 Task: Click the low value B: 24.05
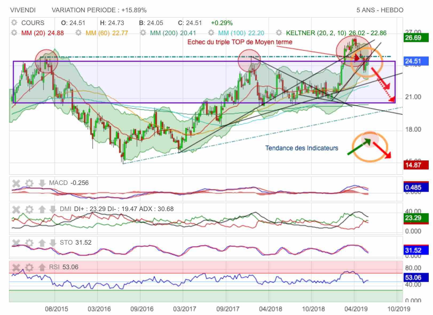[x=151, y=23]
